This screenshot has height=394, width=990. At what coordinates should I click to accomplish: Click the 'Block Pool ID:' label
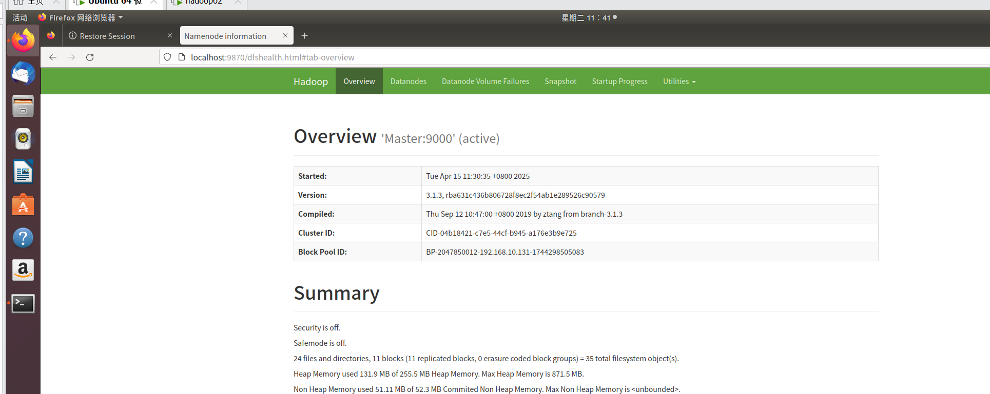pos(322,252)
